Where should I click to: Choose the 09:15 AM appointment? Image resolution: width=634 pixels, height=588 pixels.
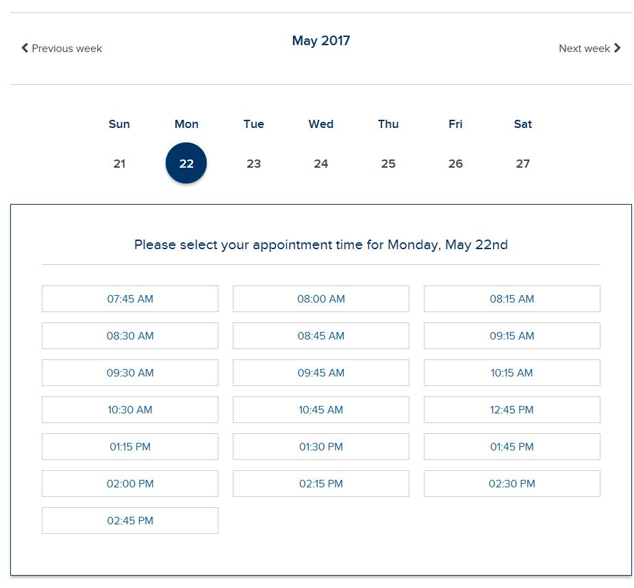pos(512,336)
